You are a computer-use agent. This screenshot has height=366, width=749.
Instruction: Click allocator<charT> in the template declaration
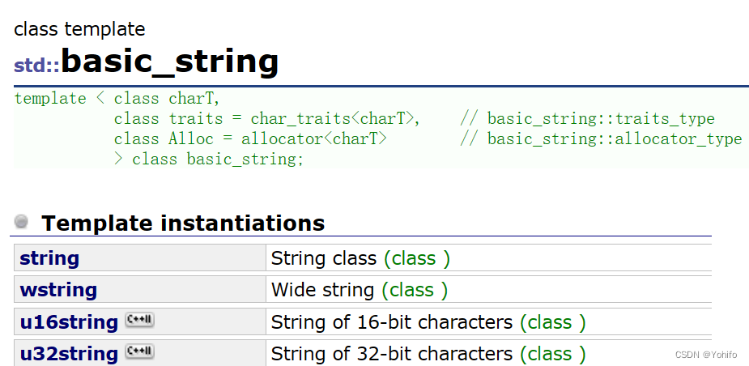[314, 138]
